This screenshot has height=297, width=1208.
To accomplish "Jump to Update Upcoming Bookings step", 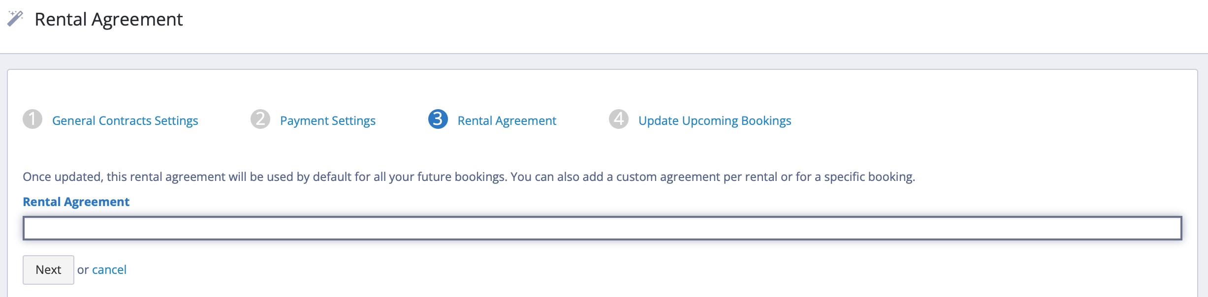I will (x=715, y=121).
